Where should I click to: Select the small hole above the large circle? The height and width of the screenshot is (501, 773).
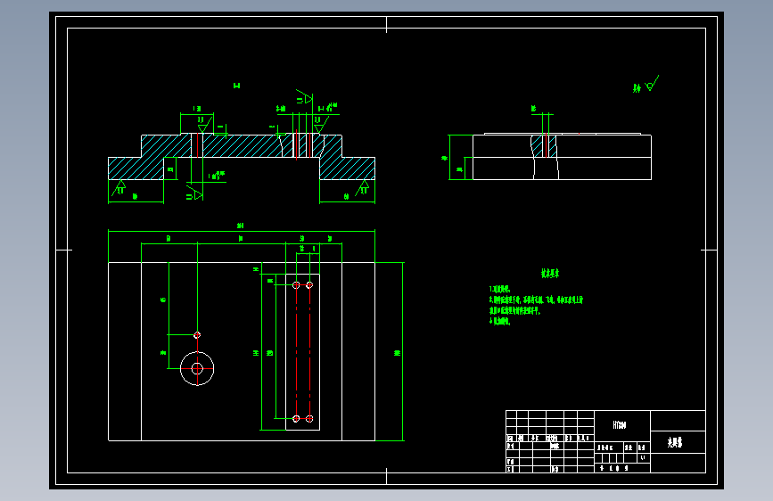tap(197, 335)
